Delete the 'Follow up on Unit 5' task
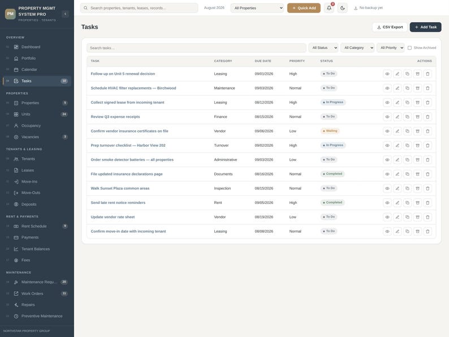The image size is (449, 337). click(x=428, y=74)
